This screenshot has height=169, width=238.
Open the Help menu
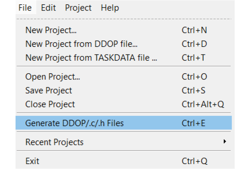tap(110, 8)
